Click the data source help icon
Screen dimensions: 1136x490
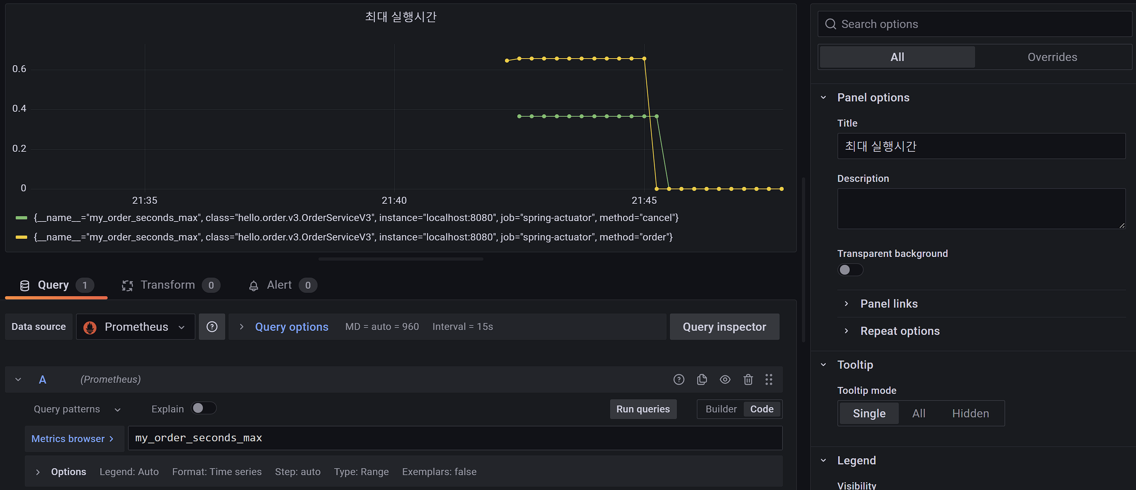212,327
